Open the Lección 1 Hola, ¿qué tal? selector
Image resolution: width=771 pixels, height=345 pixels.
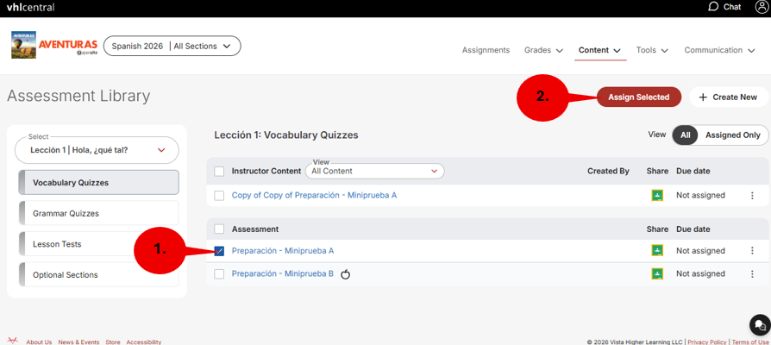coord(97,150)
